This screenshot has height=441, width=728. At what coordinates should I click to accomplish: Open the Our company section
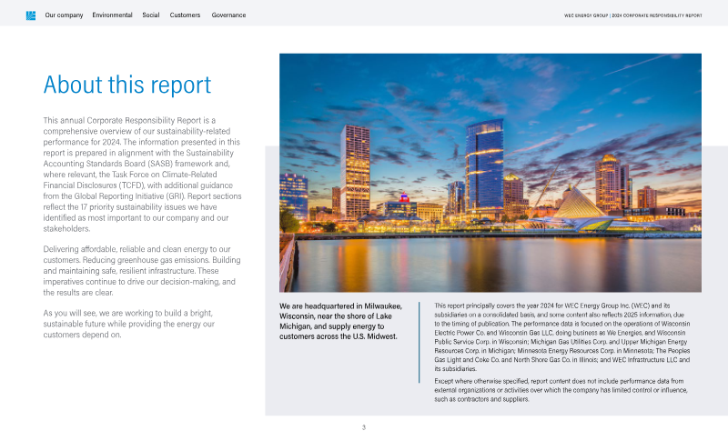tap(64, 15)
